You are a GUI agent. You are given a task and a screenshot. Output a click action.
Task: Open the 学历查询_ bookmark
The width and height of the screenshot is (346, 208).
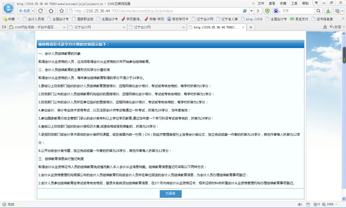(131, 19)
